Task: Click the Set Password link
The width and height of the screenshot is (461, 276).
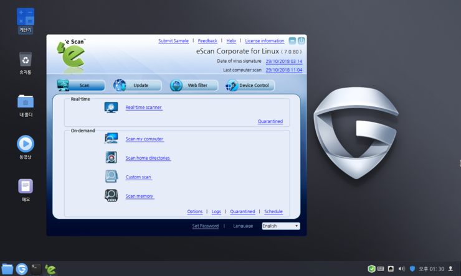Action: tap(206, 226)
